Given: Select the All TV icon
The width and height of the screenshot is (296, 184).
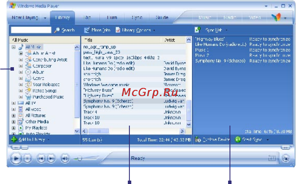Looking at the screenshot, I should (x=20, y=103).
